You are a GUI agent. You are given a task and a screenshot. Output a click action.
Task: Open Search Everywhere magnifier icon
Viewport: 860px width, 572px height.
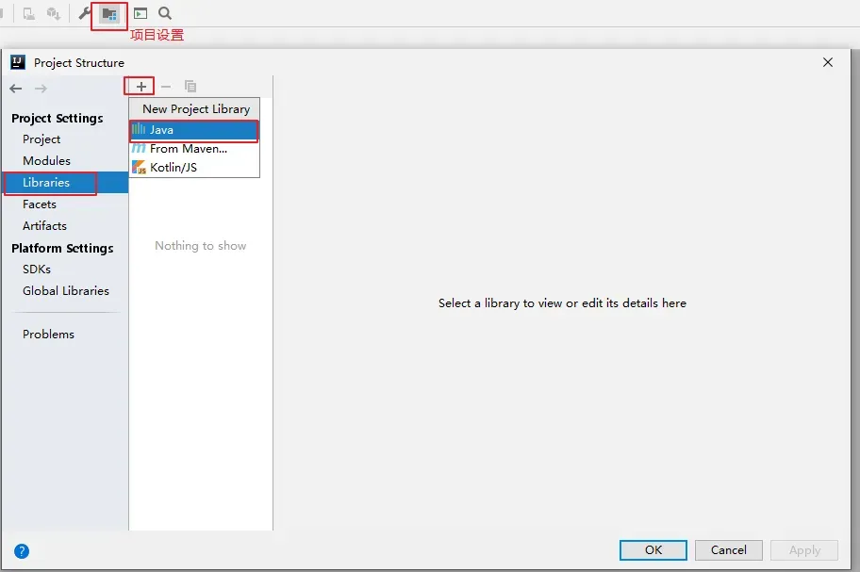click(165, 14)
